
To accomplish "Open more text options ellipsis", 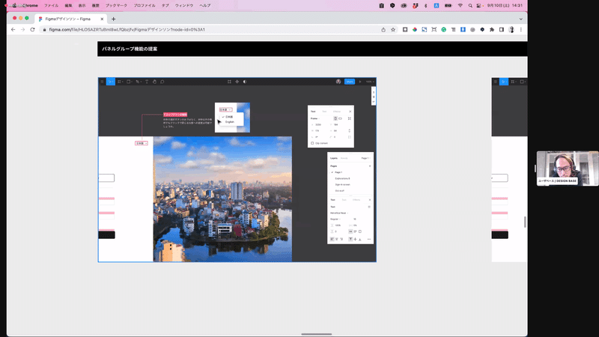I will coord(369,239).
